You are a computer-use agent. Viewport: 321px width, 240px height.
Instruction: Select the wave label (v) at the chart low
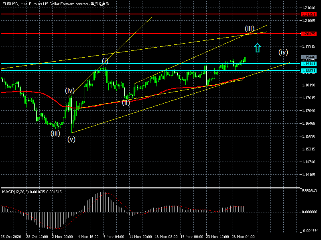[x=71, y=139]
